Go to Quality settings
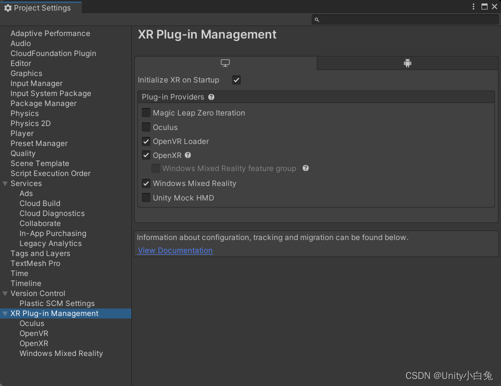This screenshot has height=386, width=501. pos(23,153)
